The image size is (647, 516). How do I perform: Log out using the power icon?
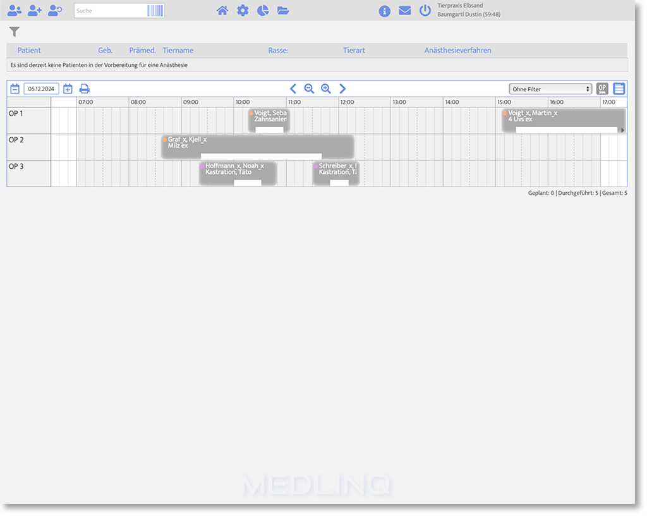click(x=425, y=11)
